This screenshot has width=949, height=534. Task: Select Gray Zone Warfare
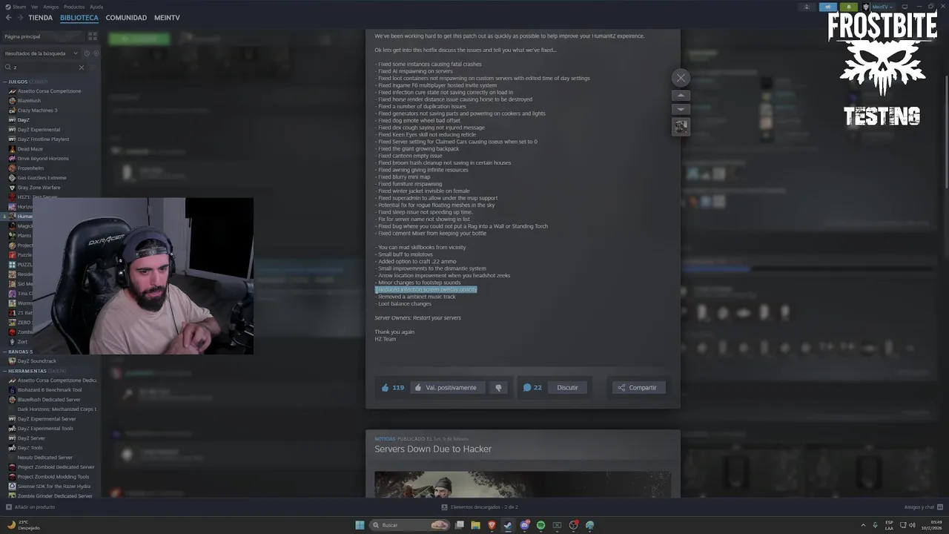(39, 188)
